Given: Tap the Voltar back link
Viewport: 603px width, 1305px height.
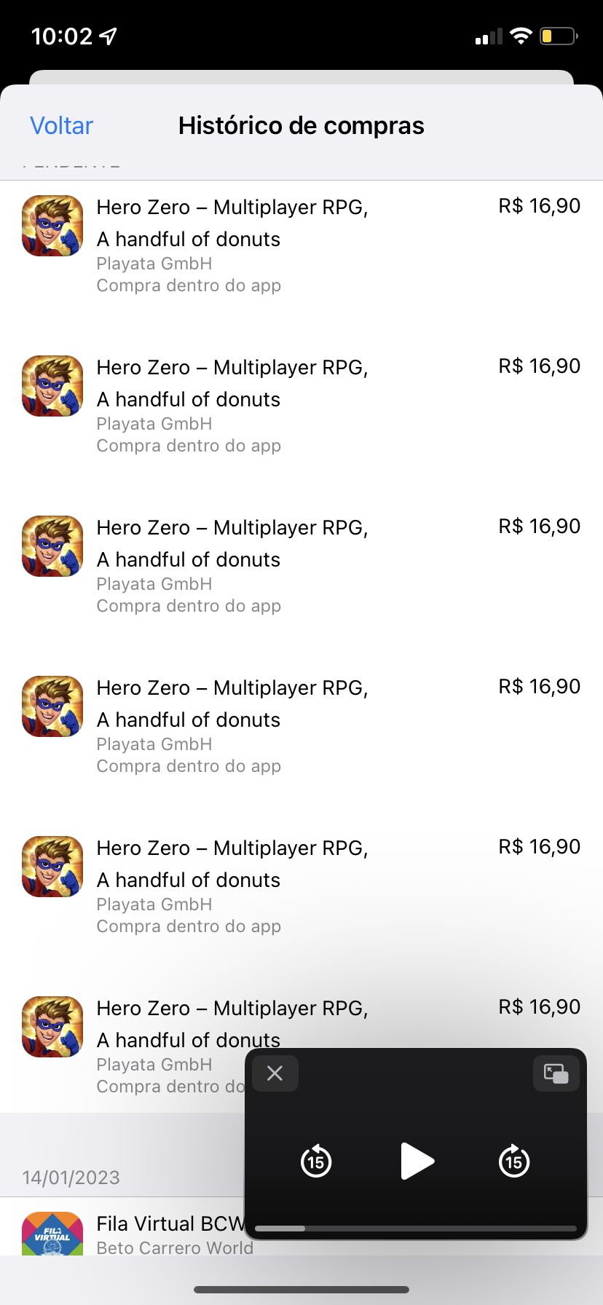Looking at the screenshot, I should 62,126.
